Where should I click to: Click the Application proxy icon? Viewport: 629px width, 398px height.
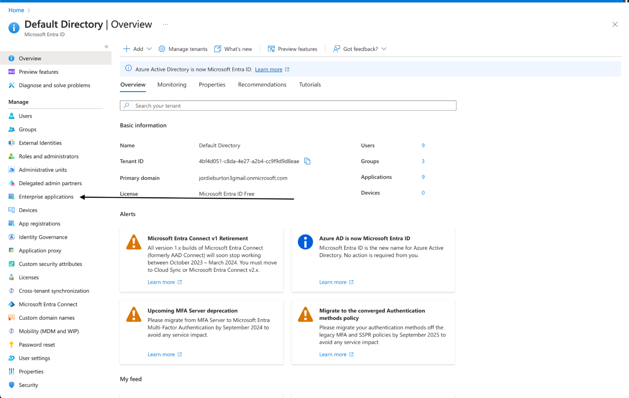(12, 251)
